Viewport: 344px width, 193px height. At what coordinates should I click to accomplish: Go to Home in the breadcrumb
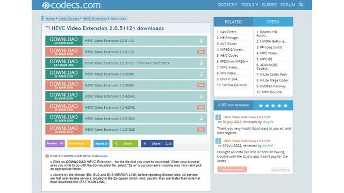tap(50, 19)
